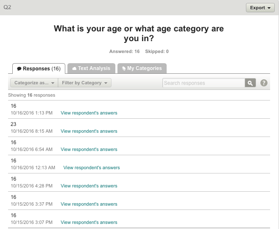Select the Responses (16) tab
Viewport: 279px width, 229px height.
pos(39,69)
